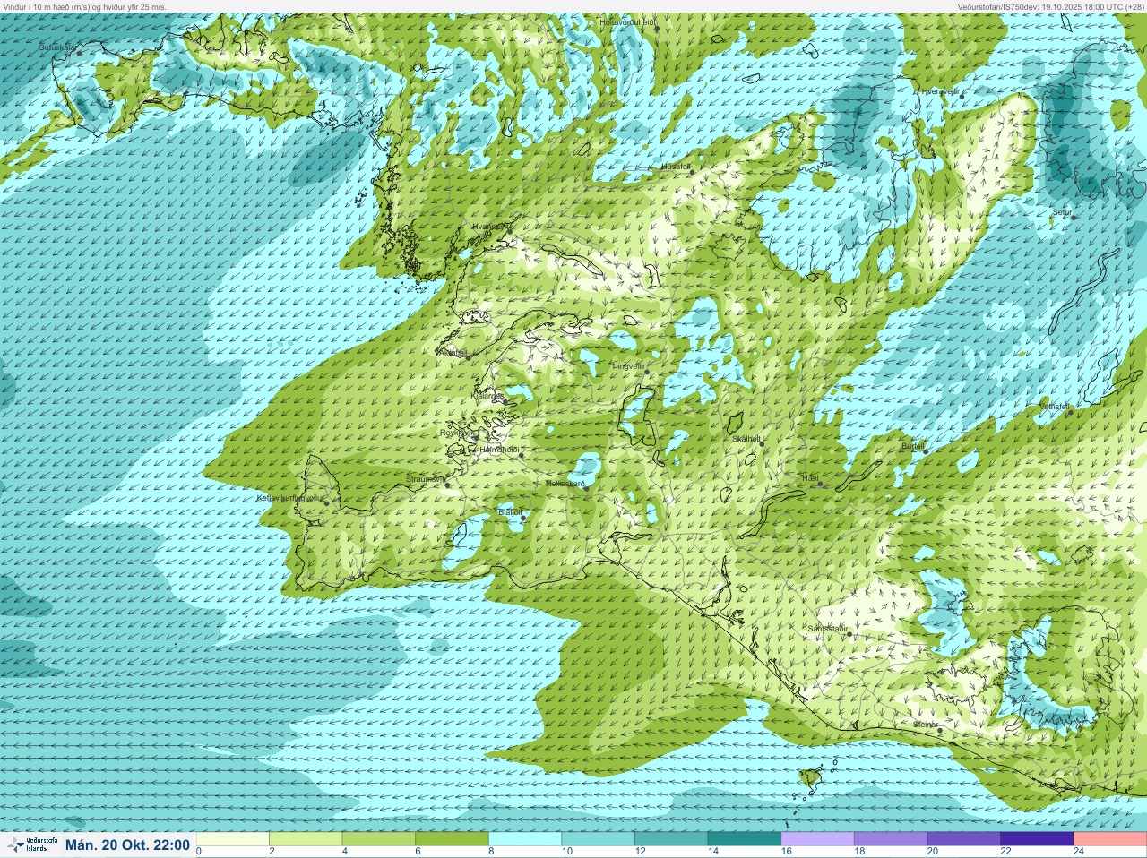Viewport: 1147px width, 858px height.
Task: Pick the 0–2 m/s pale yellow legend swatch
Action: (233, 839)
